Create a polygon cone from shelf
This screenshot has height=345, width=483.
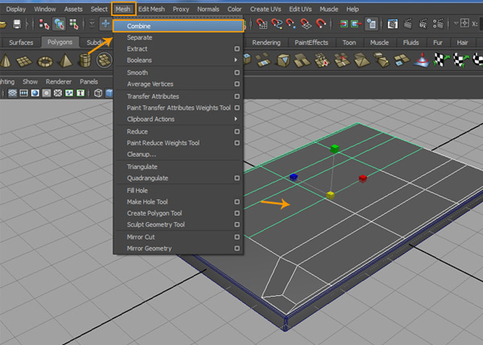(x=6, y=60)
